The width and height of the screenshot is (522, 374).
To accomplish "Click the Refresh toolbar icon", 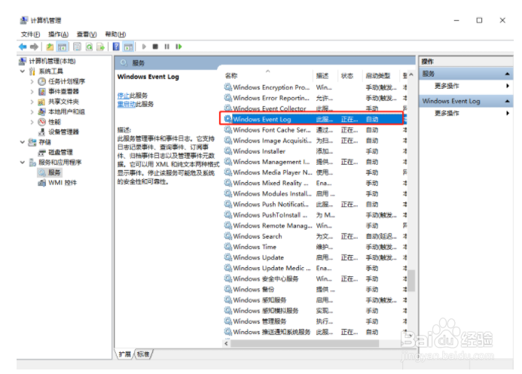I will (89, 47).
